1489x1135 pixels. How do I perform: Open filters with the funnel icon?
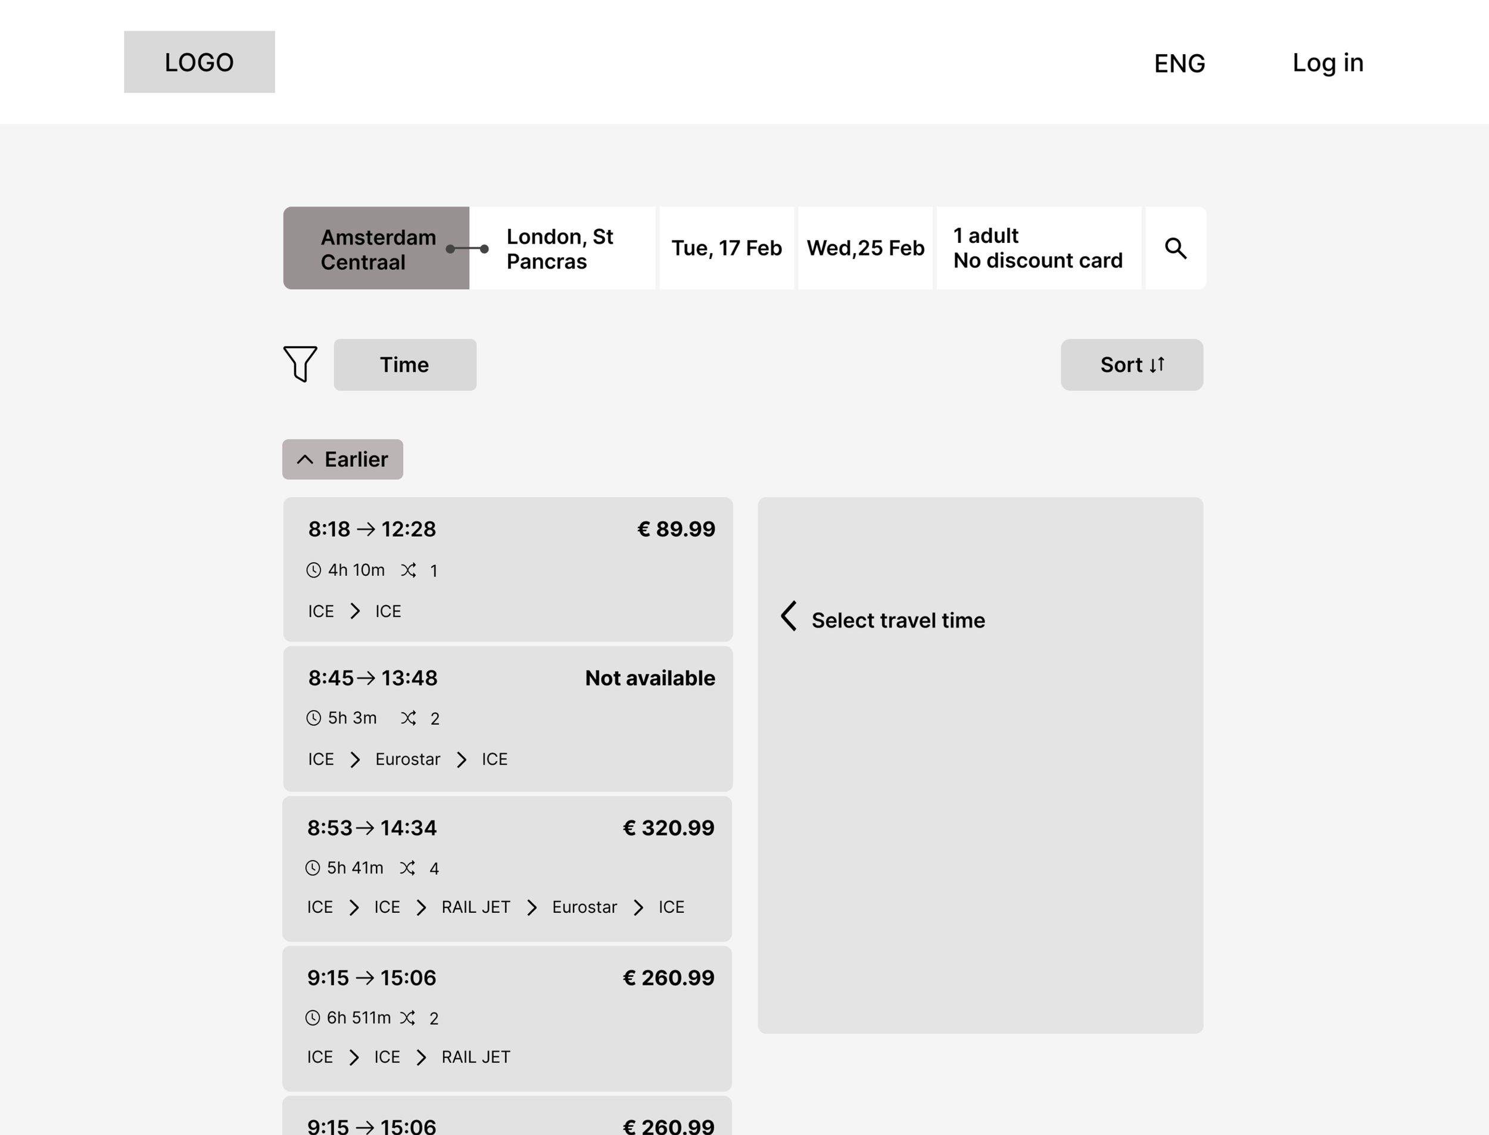(x=300, y=364)
